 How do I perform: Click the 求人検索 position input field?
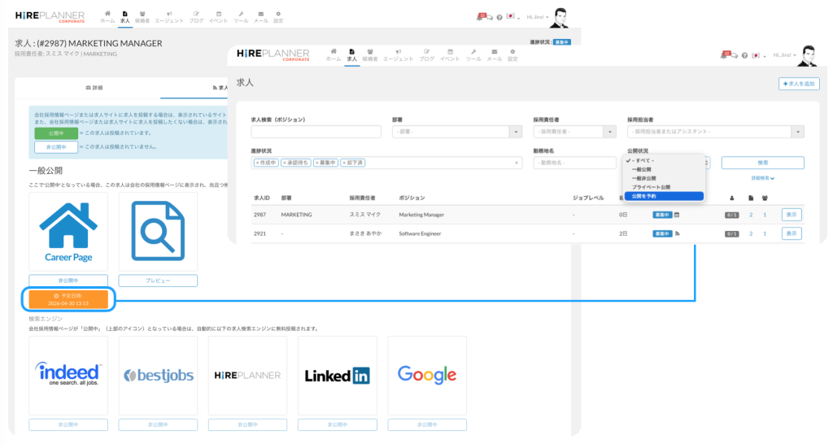point(316,132)
